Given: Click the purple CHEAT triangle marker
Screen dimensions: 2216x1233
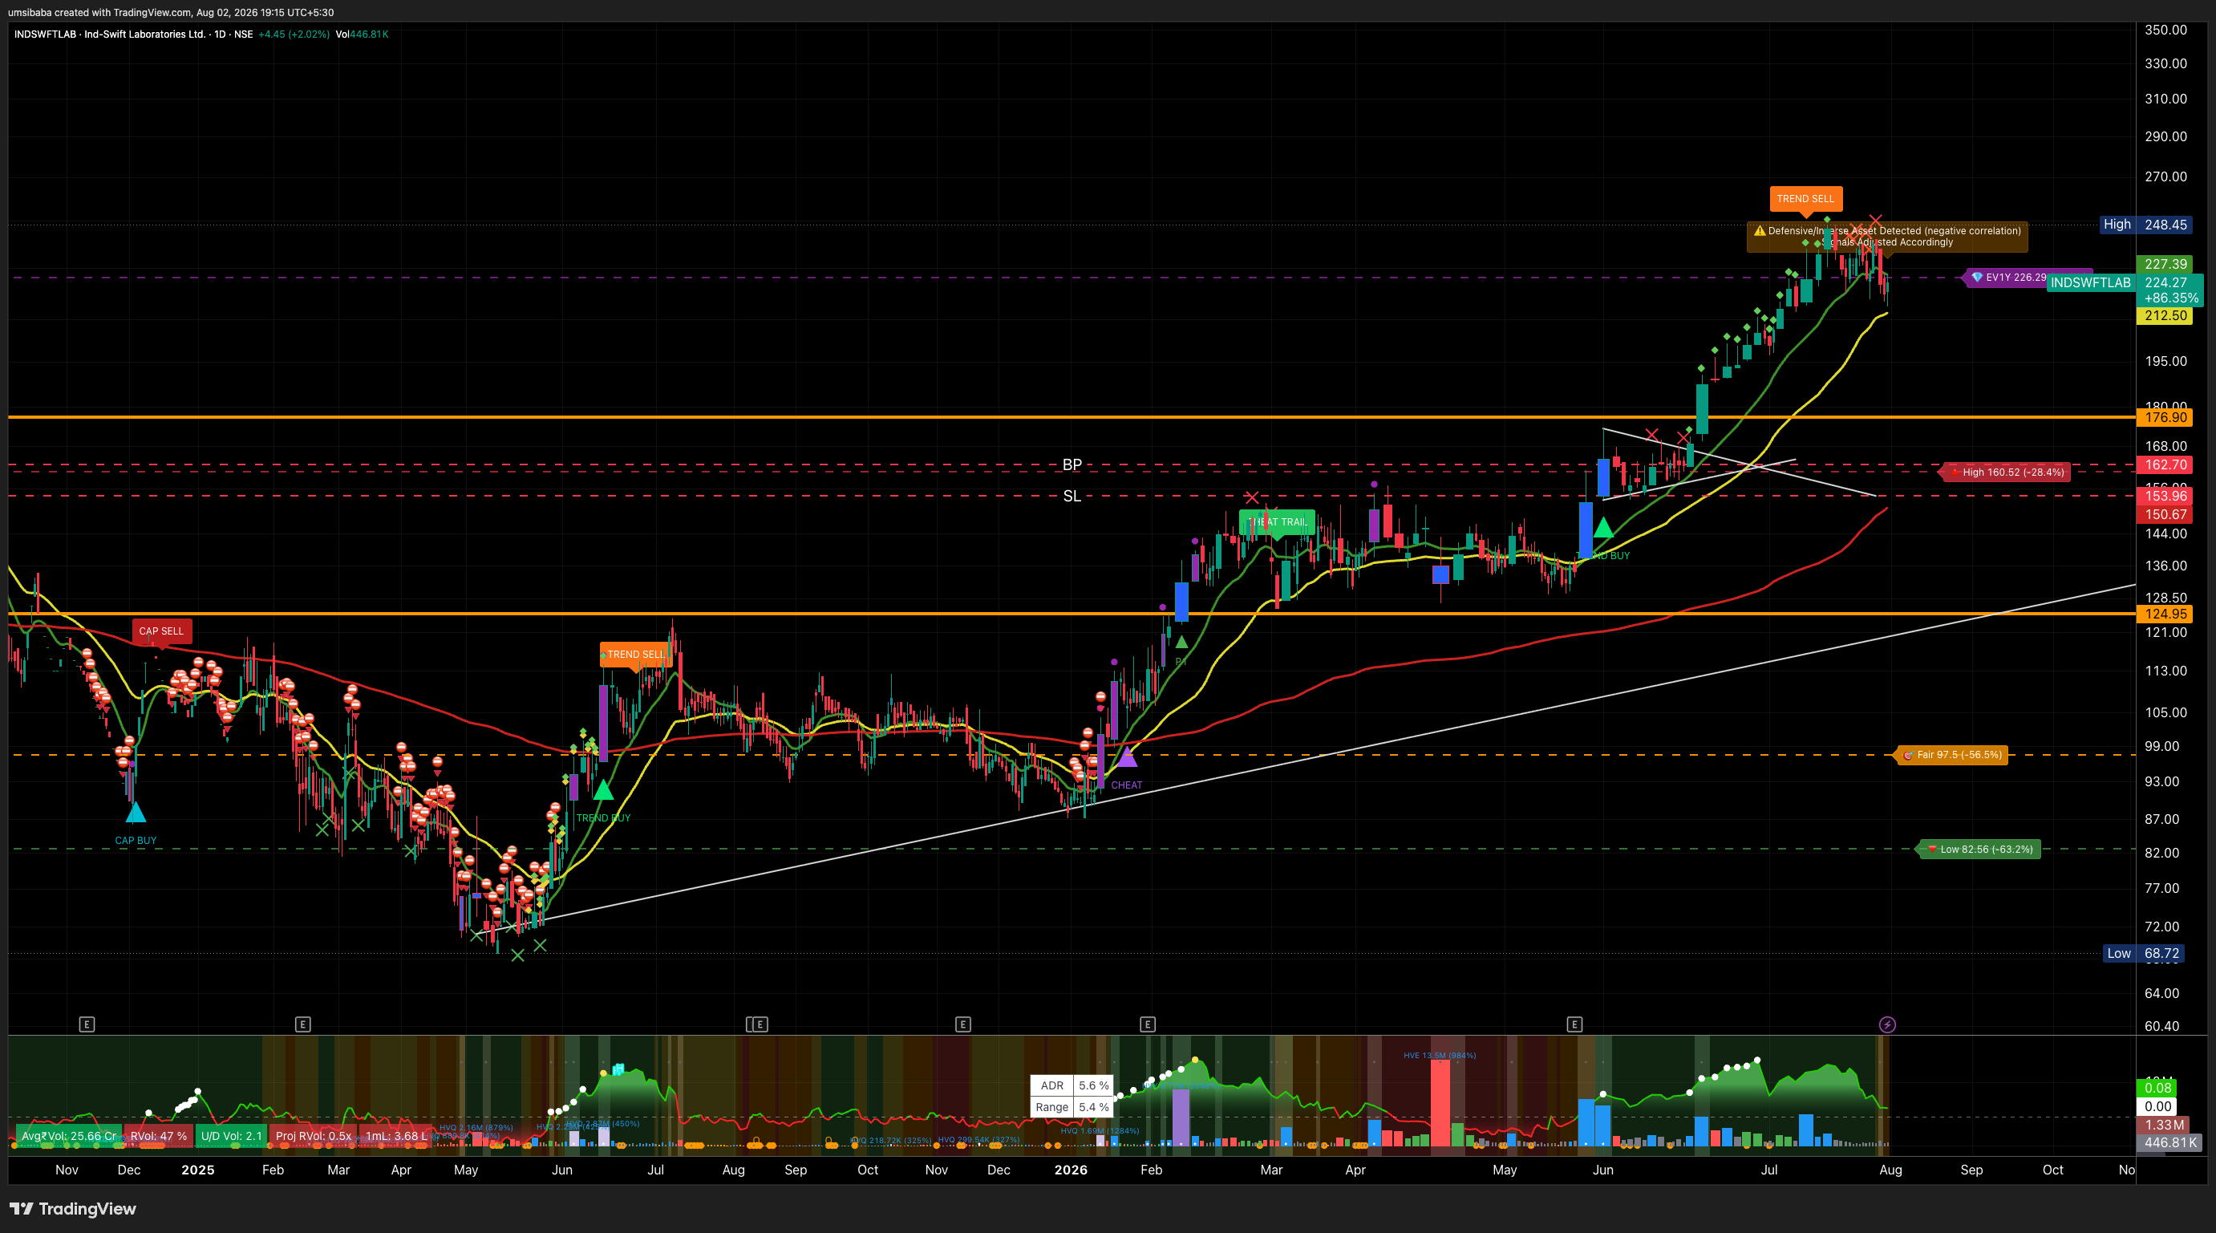Looking at the screenshot, I should 1127,756.
